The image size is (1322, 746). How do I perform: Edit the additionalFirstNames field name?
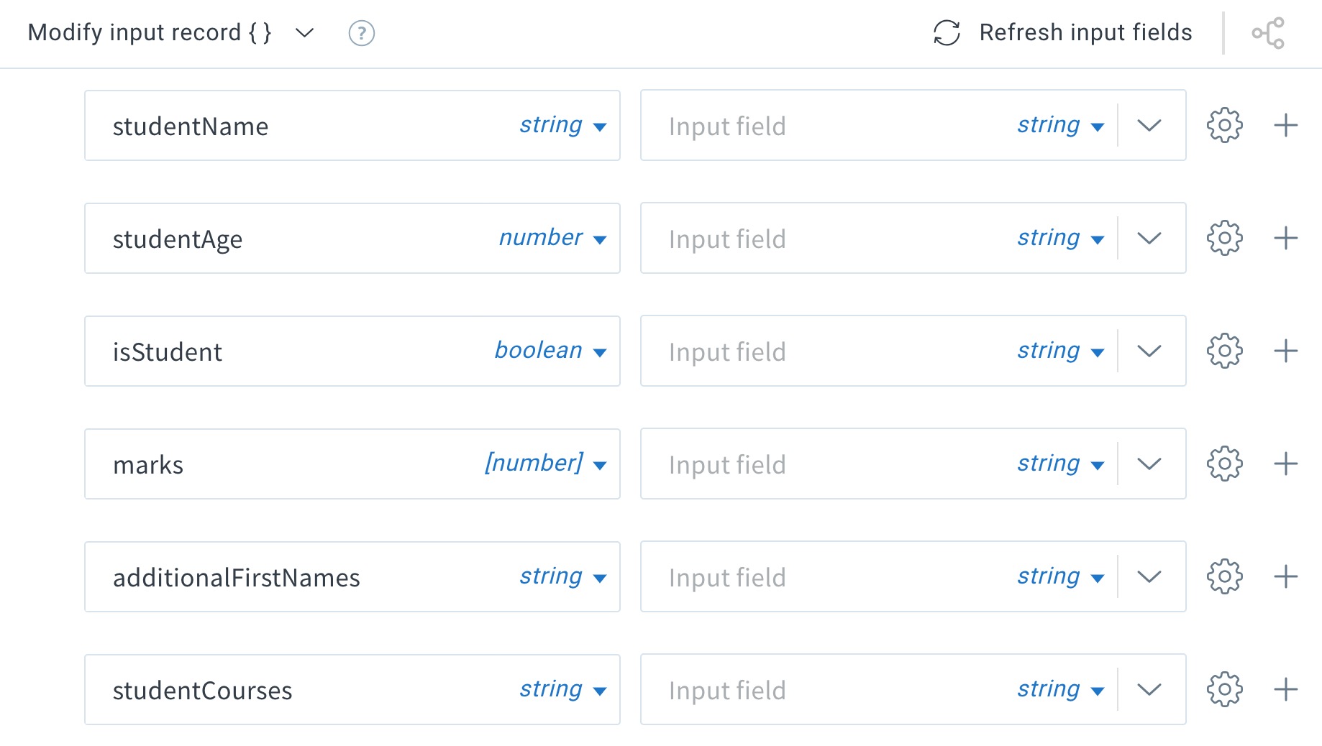pyautogui.click(x=237, y=578)
